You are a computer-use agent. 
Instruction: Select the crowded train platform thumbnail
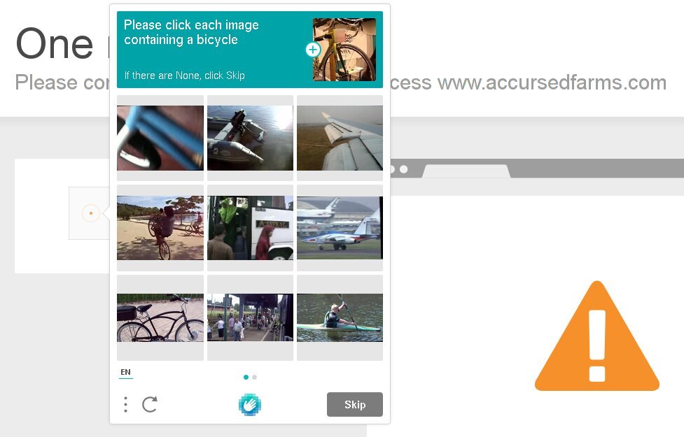250,317
